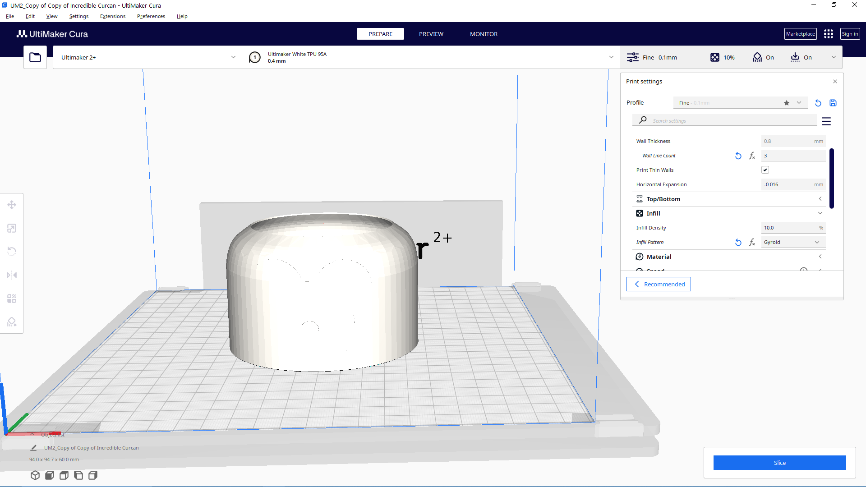Open the Preferences menu
Screen dimensions: 866x487
click(x=151, y=16)
